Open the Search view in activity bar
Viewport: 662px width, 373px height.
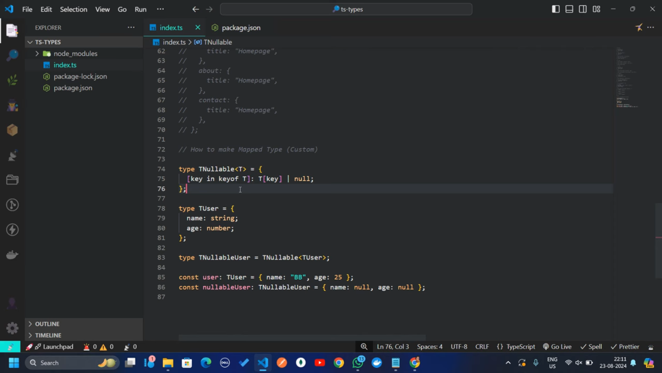(x=12, y=55)
